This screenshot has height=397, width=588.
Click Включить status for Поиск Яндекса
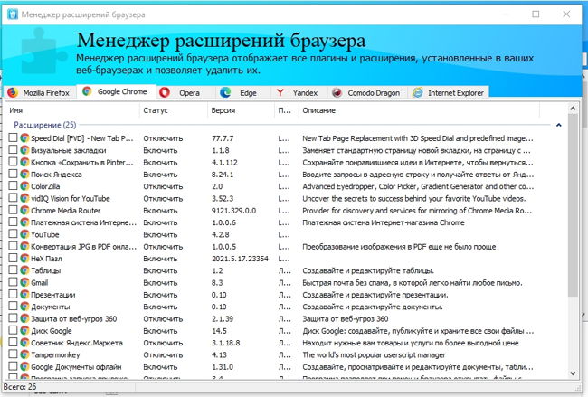(x=160, y=175)
